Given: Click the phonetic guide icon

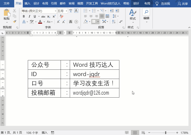Looking at the screenshot, I should point(70,11).
